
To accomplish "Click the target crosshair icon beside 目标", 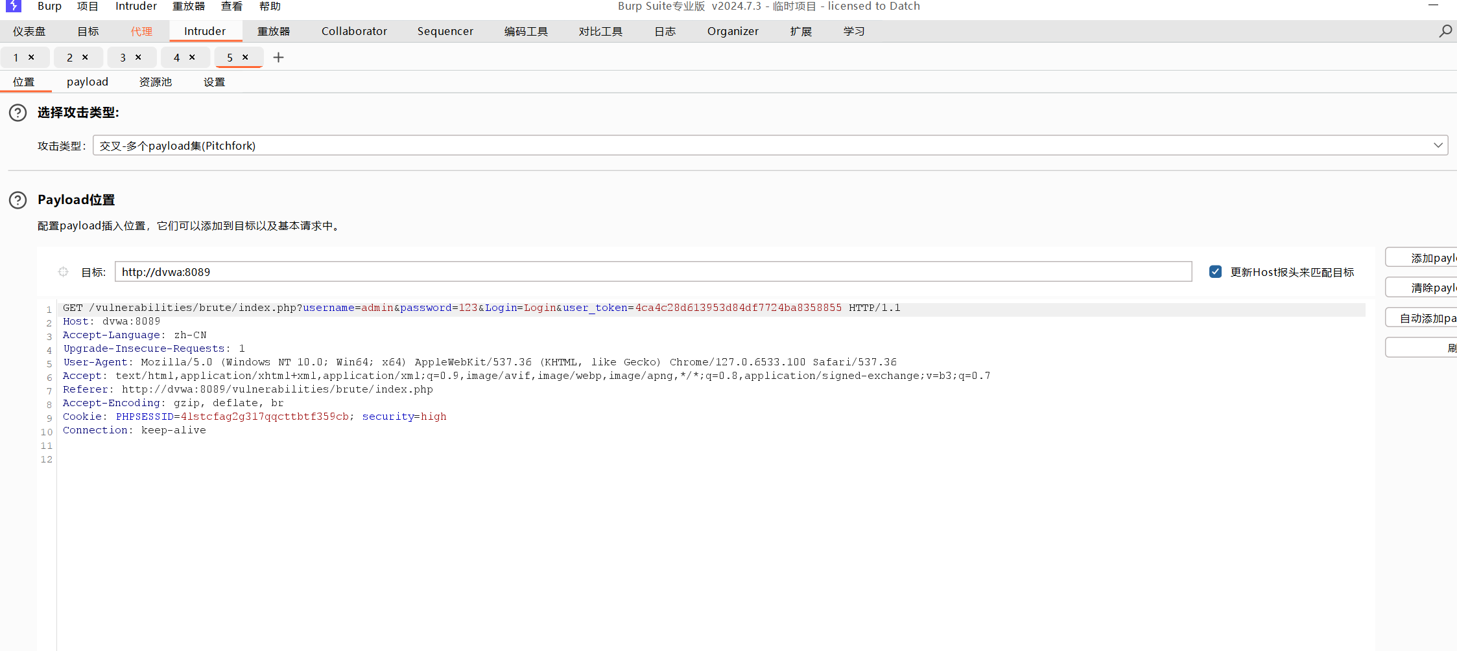I will click(63, 272).
